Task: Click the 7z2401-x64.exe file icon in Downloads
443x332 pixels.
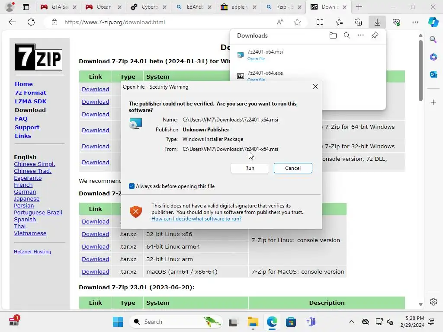Action: [x=241, y=76]
